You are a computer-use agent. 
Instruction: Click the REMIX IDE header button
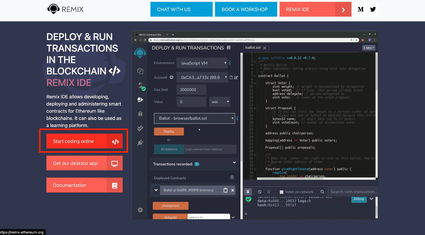click(315, 9)
